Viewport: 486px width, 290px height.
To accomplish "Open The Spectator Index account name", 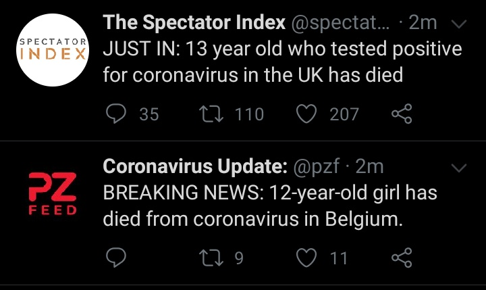I will click(x=194, y=22).
